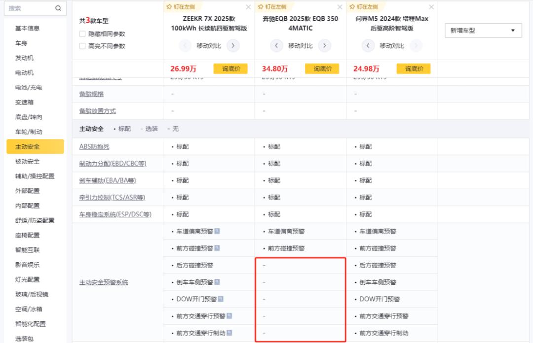Go to 发动机 section
The image size is (533, 343).
point(25,58)
